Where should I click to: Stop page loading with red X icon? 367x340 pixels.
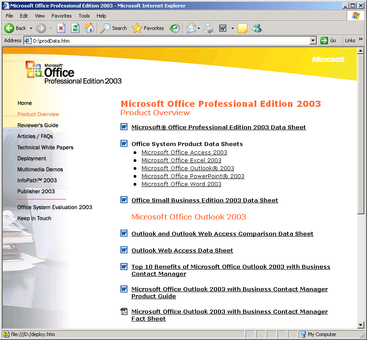(61, 28)
